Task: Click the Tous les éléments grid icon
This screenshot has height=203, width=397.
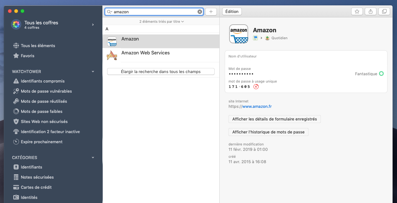Action: [x=16, y=46]
